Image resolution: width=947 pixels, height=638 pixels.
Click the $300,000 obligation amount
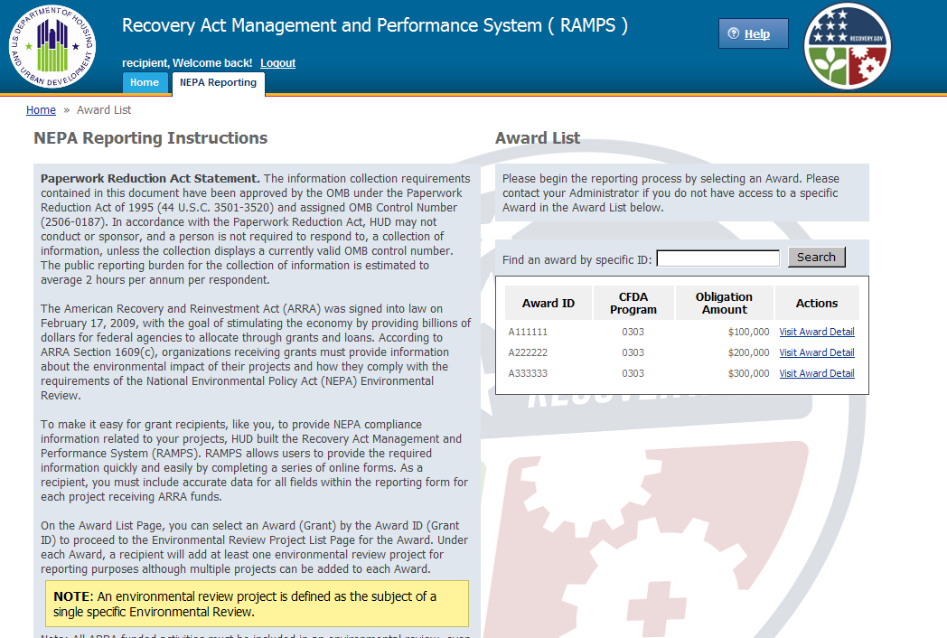point(748,373)
